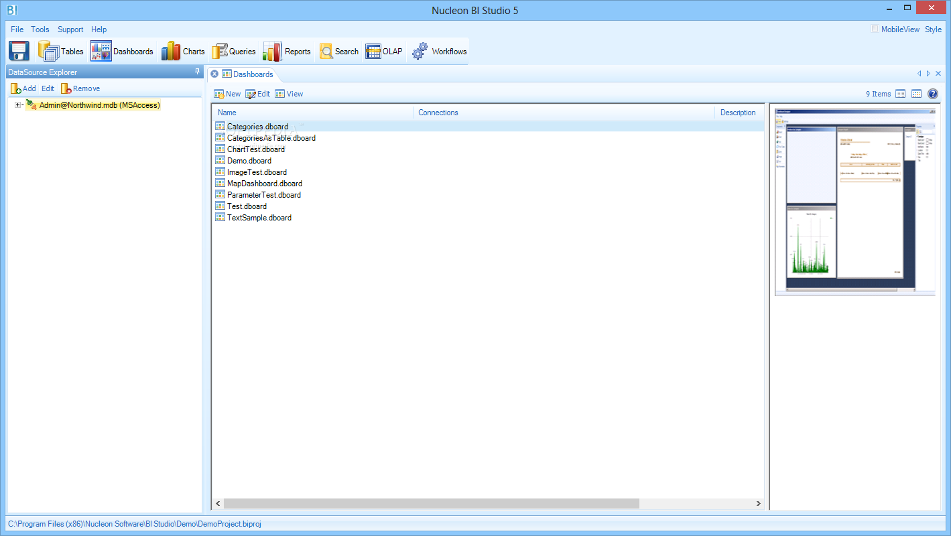The image size is (951, 536).
Task: Sort list by Connections column
Action: click(564, 113)
